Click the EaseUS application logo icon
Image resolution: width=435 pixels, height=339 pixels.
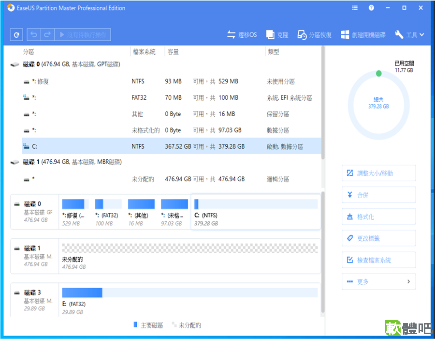tap(11, 8)
